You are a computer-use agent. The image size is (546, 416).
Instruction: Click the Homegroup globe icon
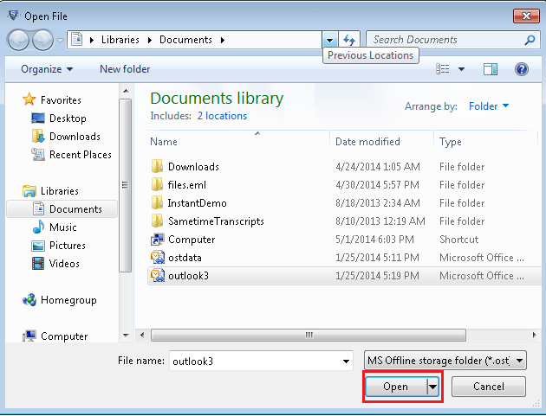click(x=29, y=299)
